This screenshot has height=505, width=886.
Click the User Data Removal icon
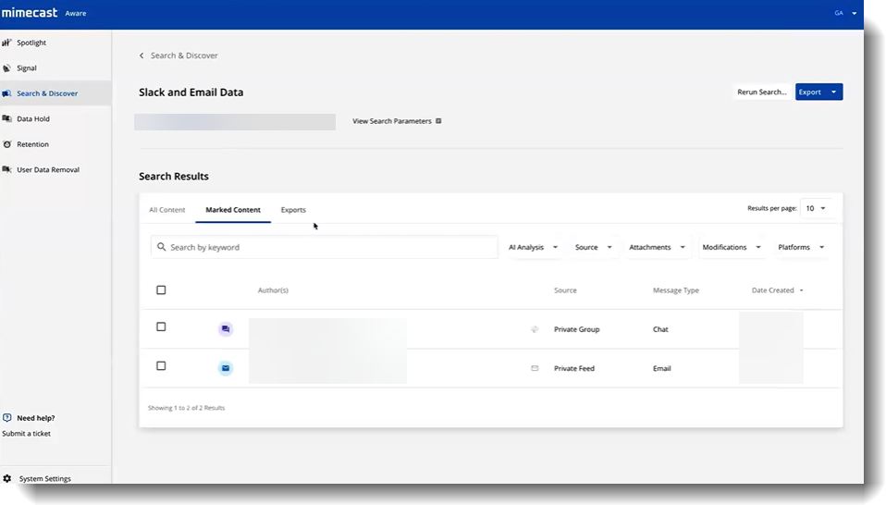7,169
